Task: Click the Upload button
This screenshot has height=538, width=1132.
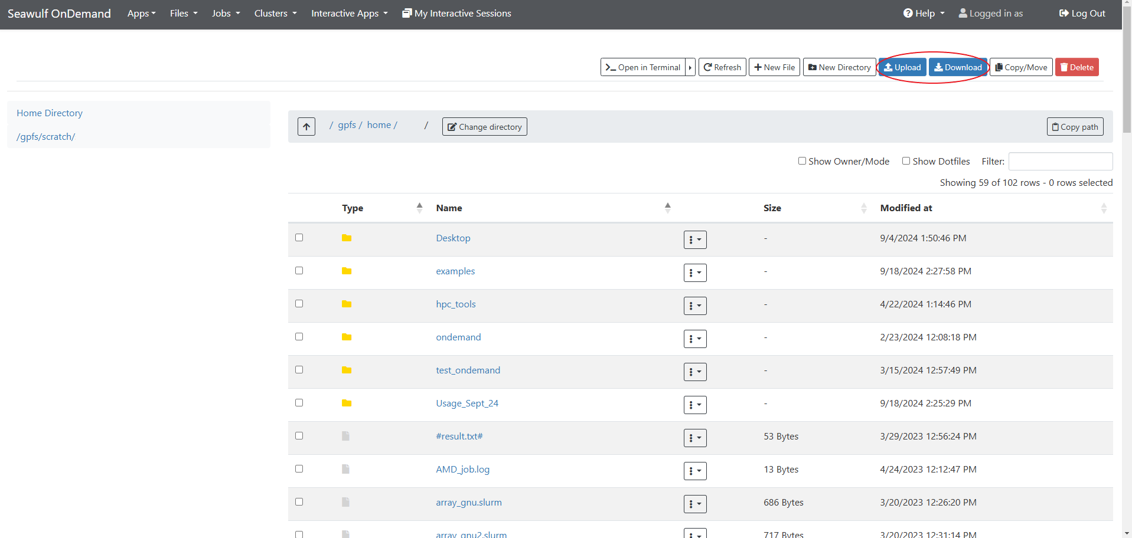Action: [x=902, y=67]
